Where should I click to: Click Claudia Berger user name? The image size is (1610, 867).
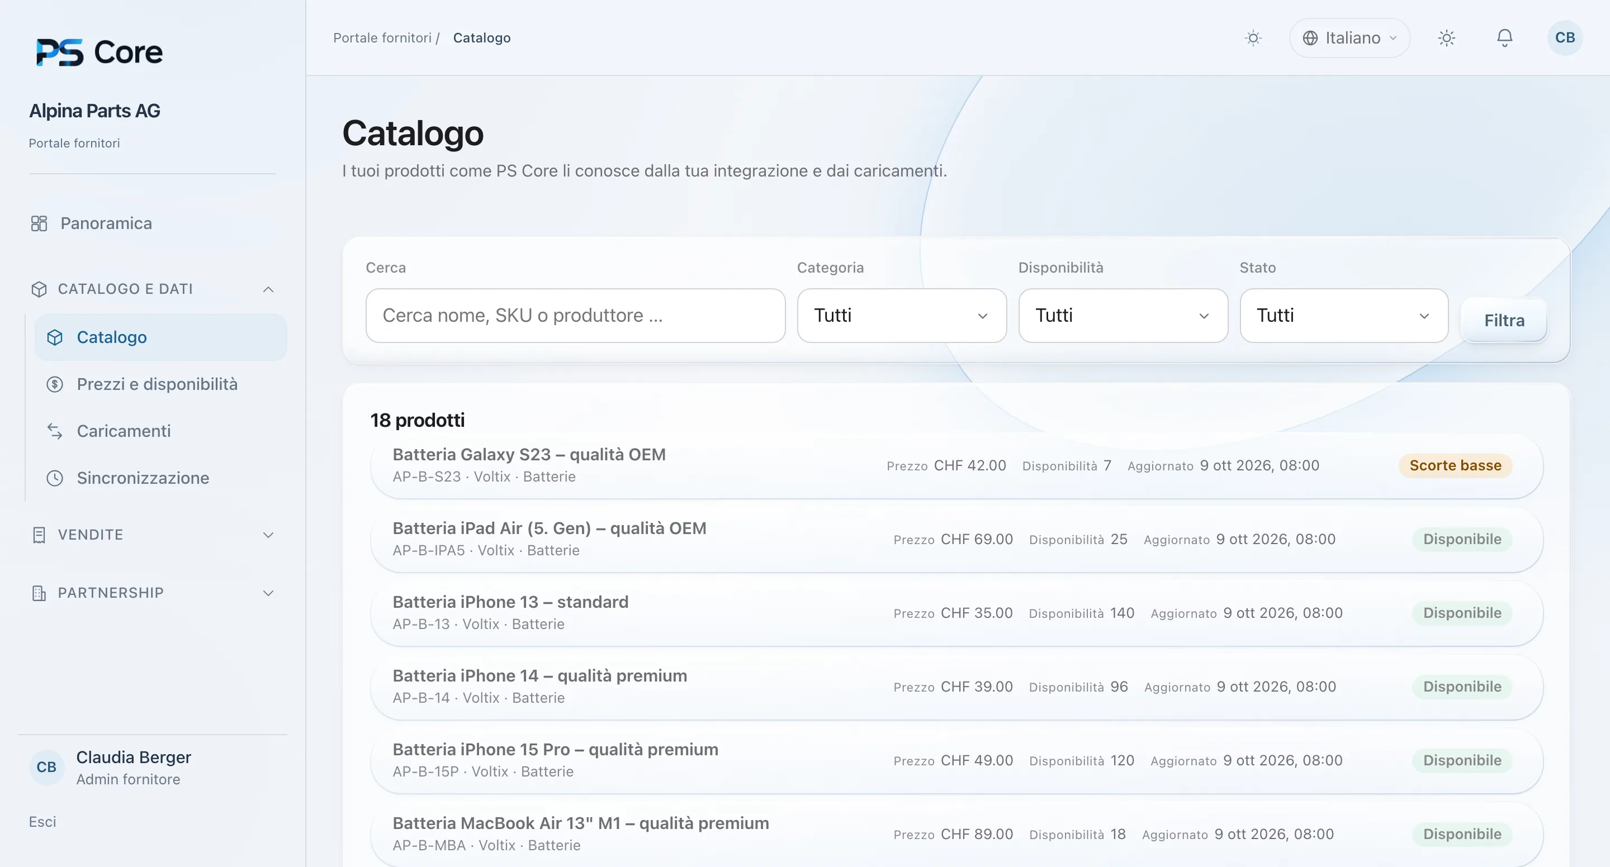[x=134, y=757]
